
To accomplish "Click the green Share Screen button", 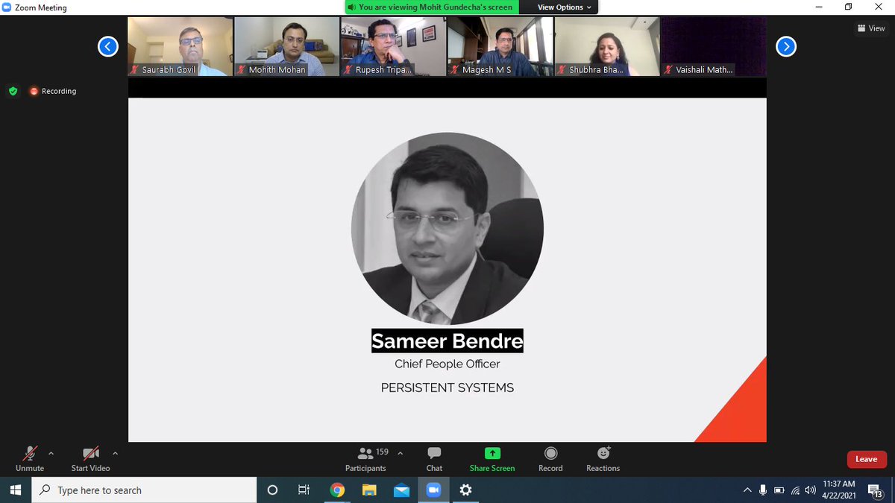I will [x=492, y=458].
